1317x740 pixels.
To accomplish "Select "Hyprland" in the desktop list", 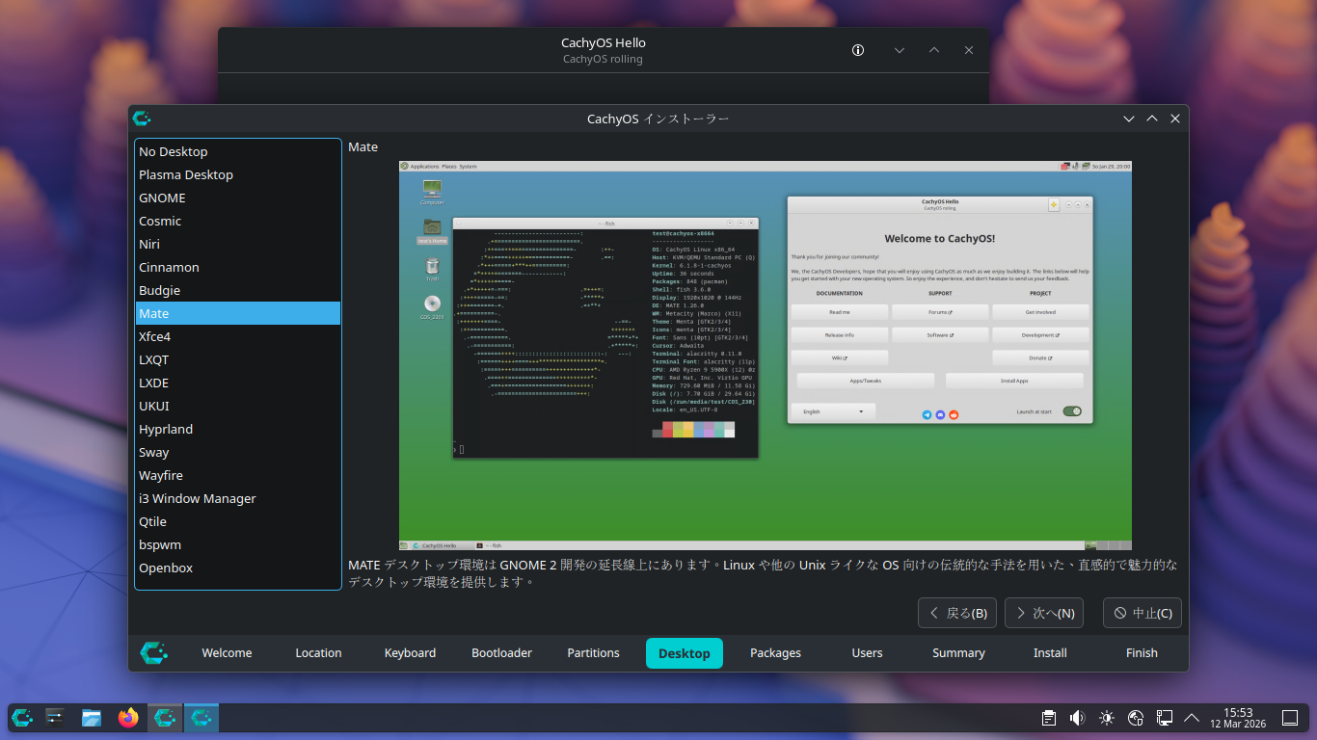I will [x=238, y=429].
